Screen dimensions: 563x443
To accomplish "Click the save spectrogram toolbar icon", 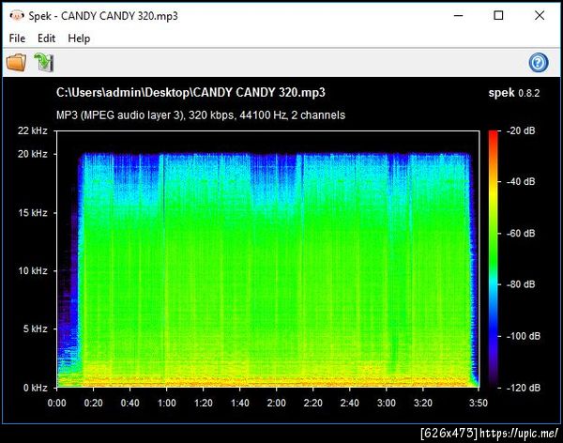I will point(44,63).
